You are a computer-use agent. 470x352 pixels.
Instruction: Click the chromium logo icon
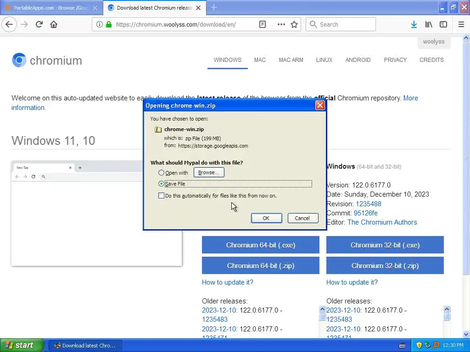19,60
